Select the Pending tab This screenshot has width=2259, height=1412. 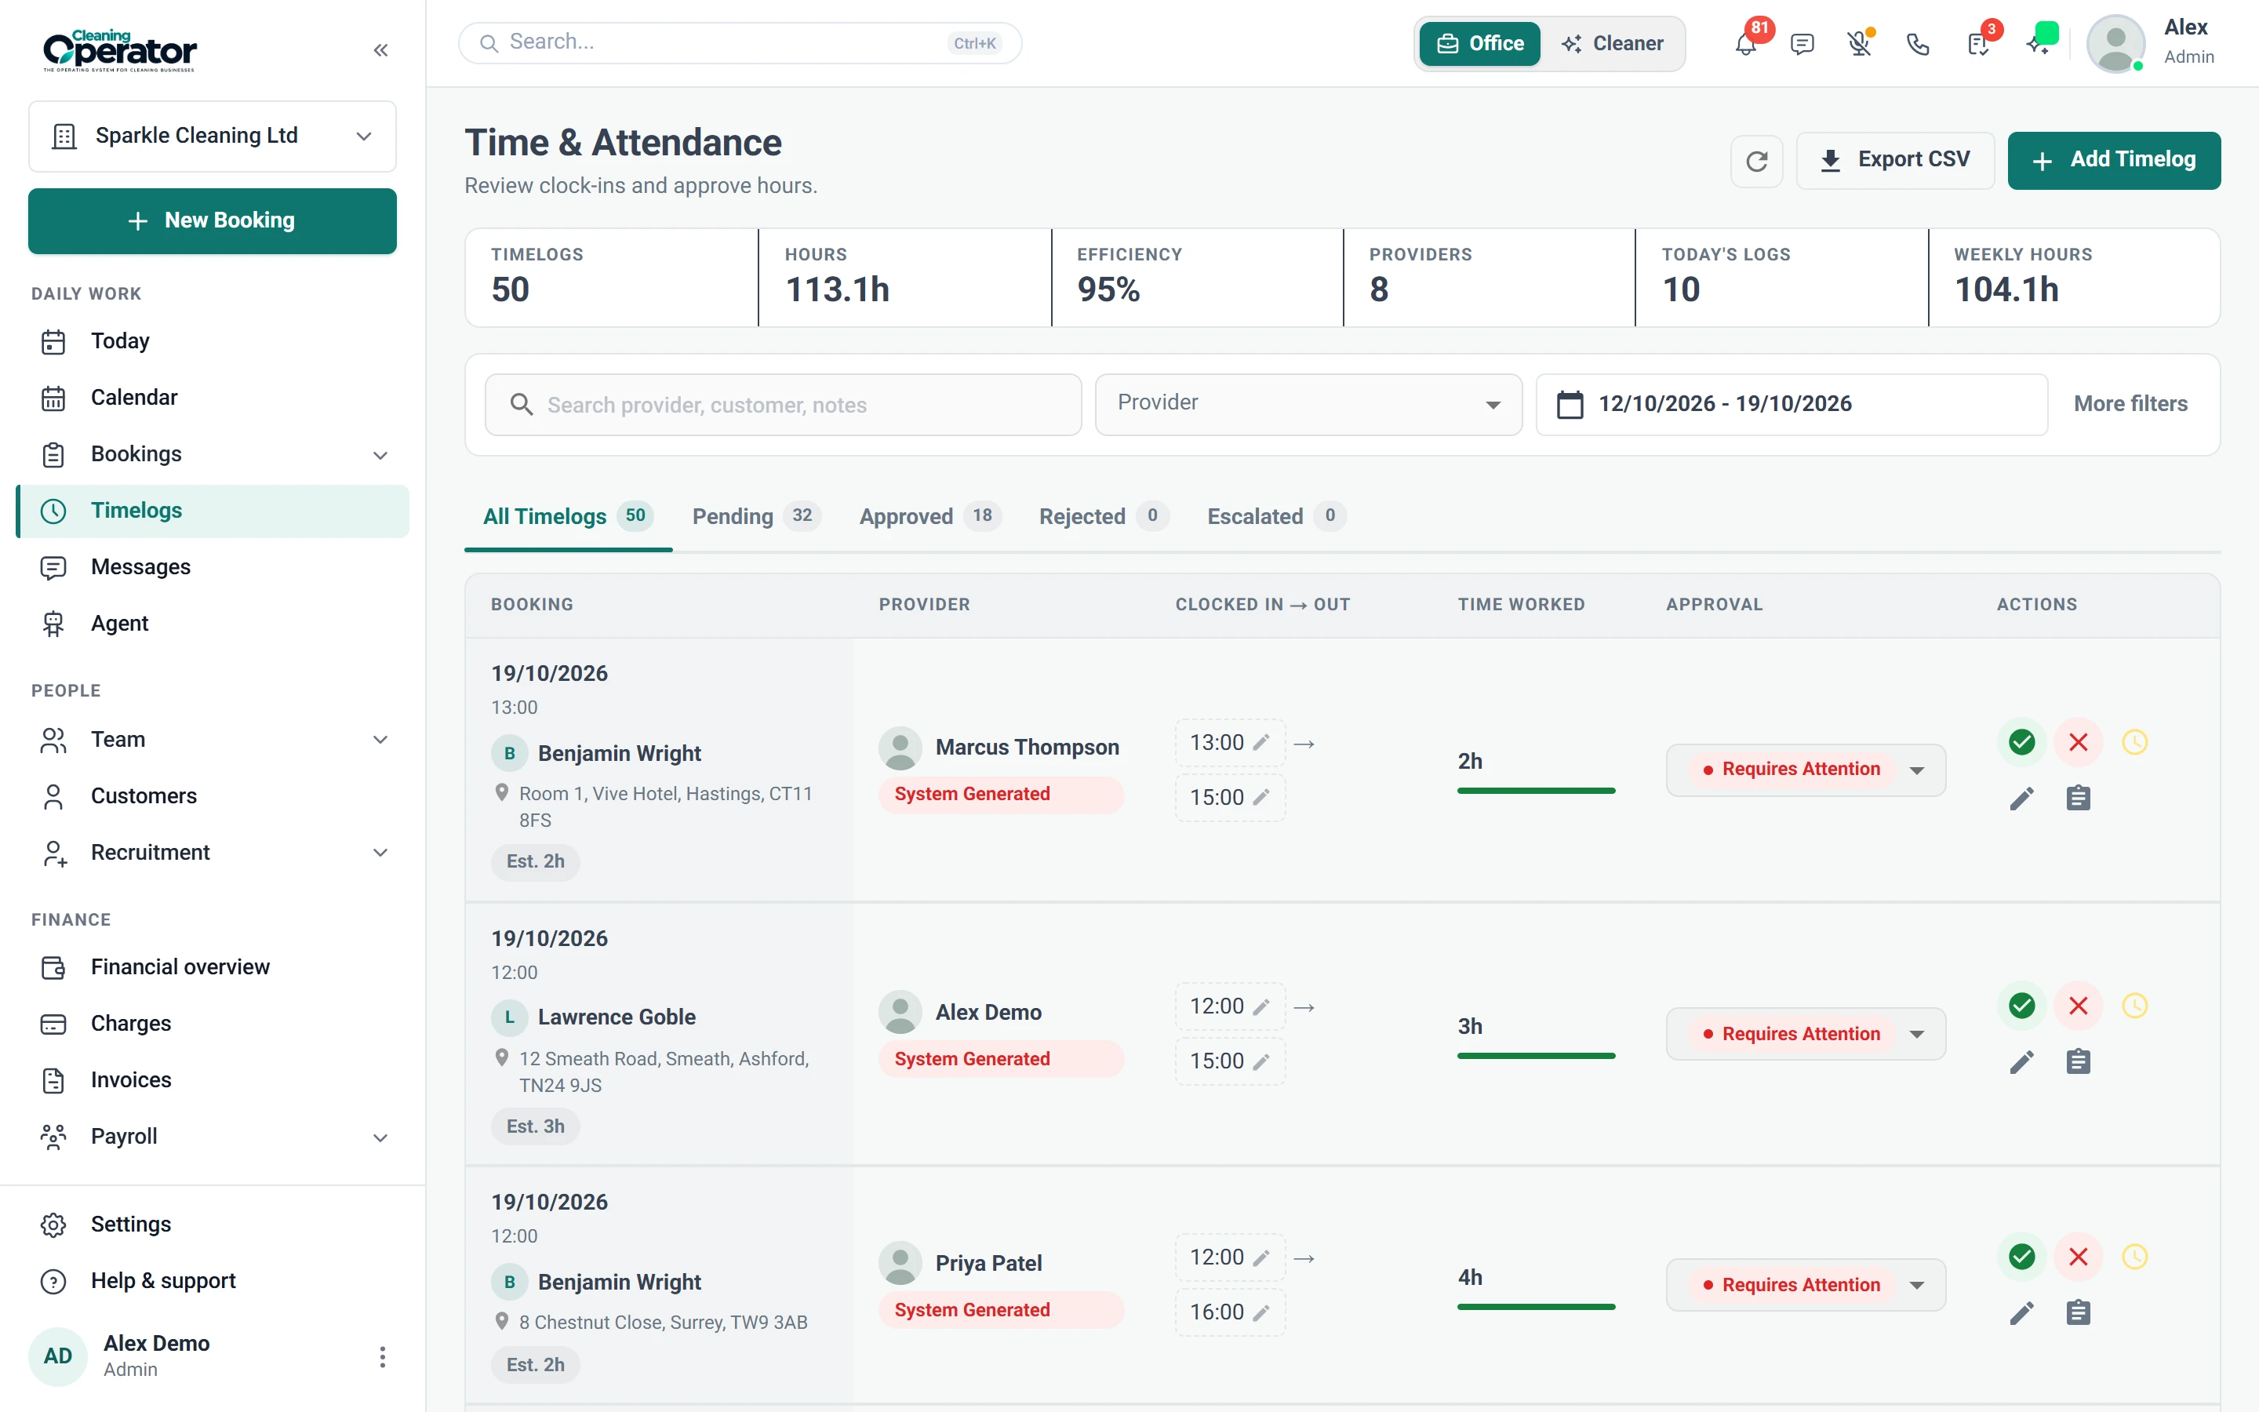click(756, 516)
